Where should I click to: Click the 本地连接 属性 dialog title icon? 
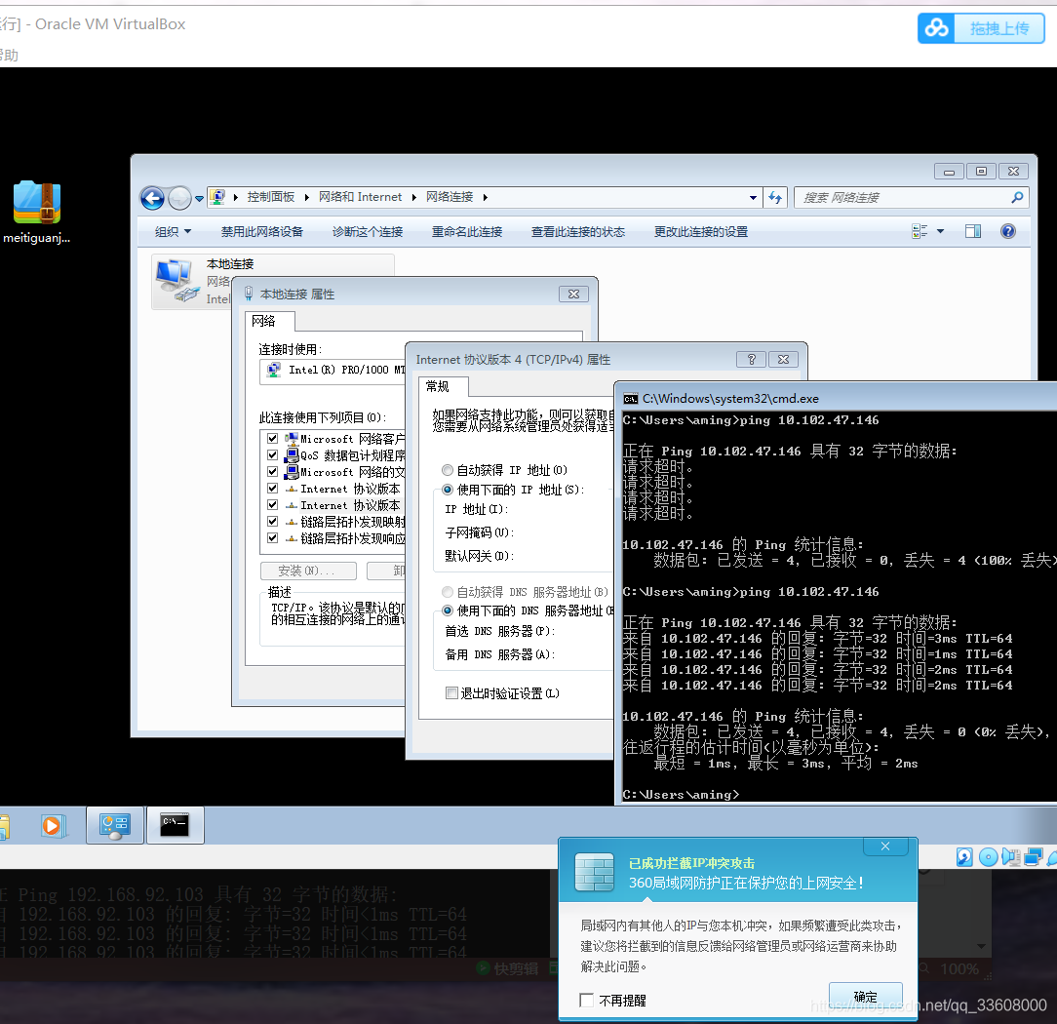pos(249,294)
